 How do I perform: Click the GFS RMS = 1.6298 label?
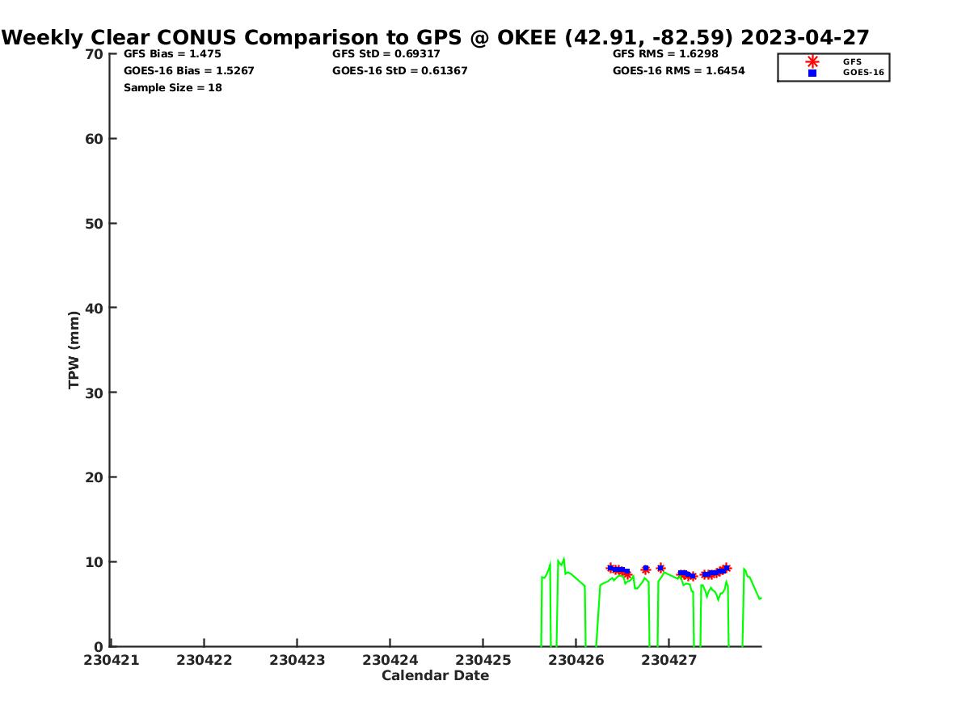664,54
